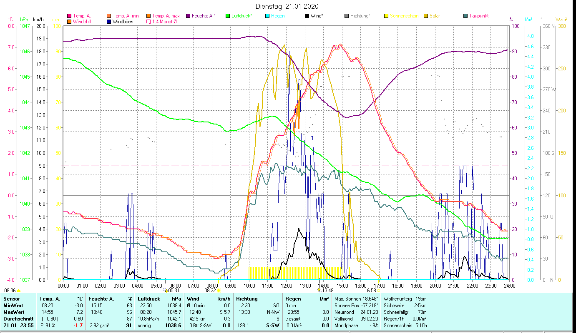576x333 pixels.
Task: Click the teal Taupunkt legend swatch
Action: point(465,16)
